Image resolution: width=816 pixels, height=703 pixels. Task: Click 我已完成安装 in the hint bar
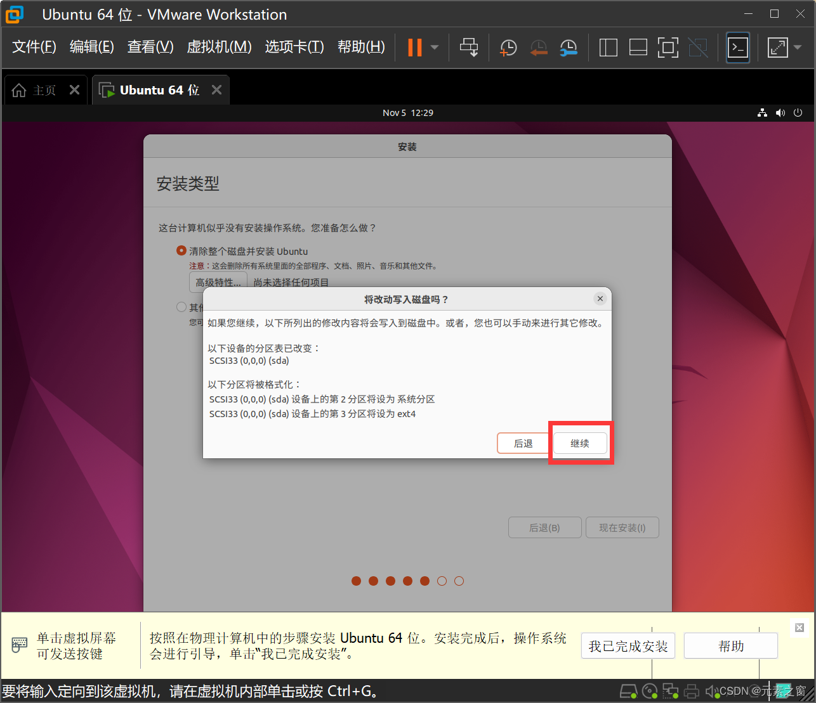(x=628, y=646)
